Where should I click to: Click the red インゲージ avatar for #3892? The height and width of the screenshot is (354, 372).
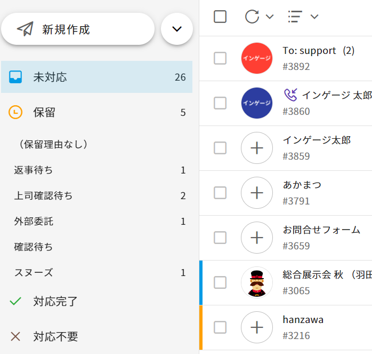tap(257, 58)
